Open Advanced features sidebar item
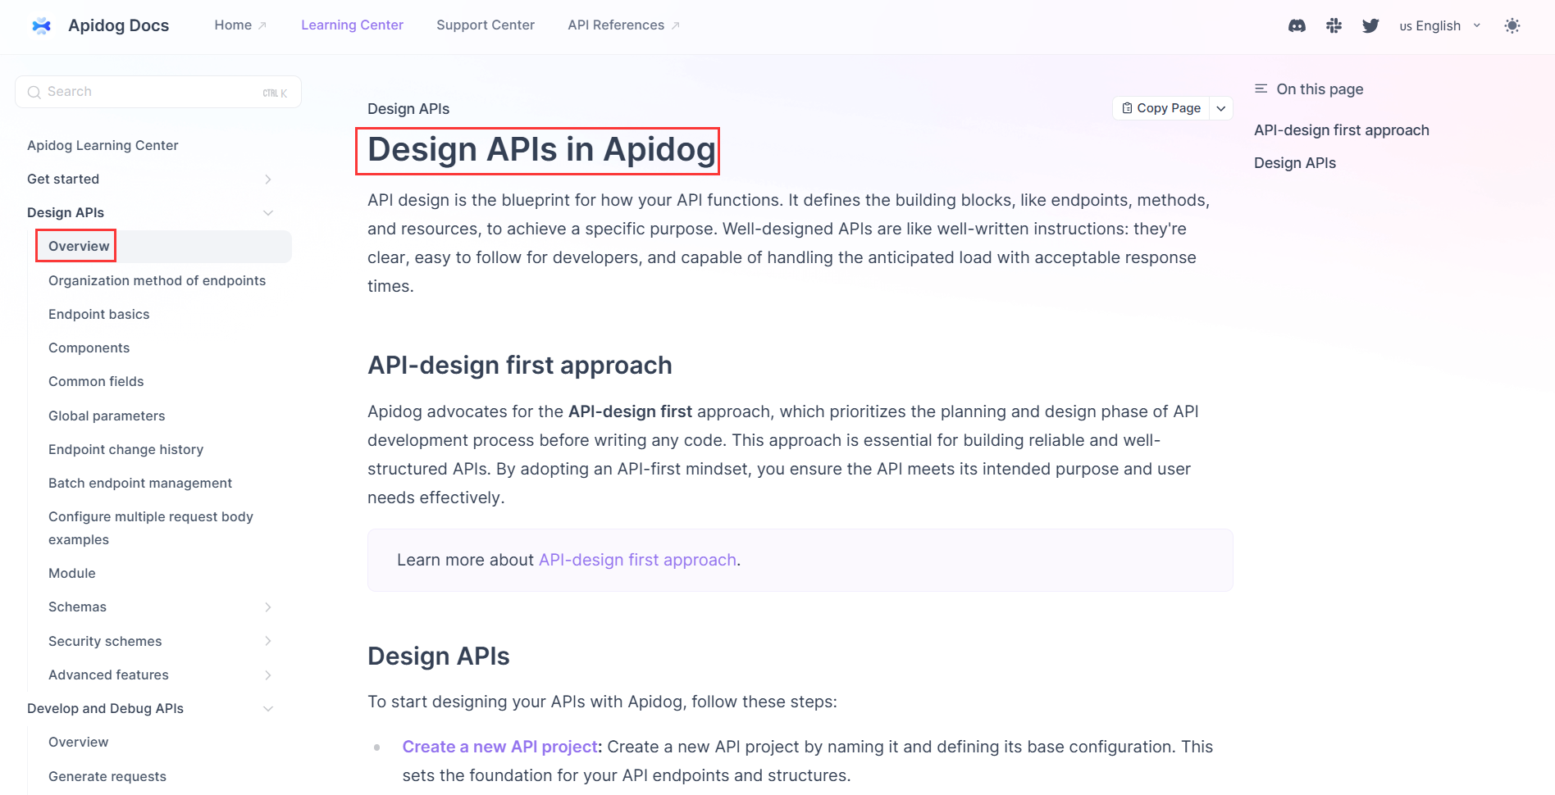This screenshot has width=1555, height=795. pyautogui.click(x=108, y=675)
